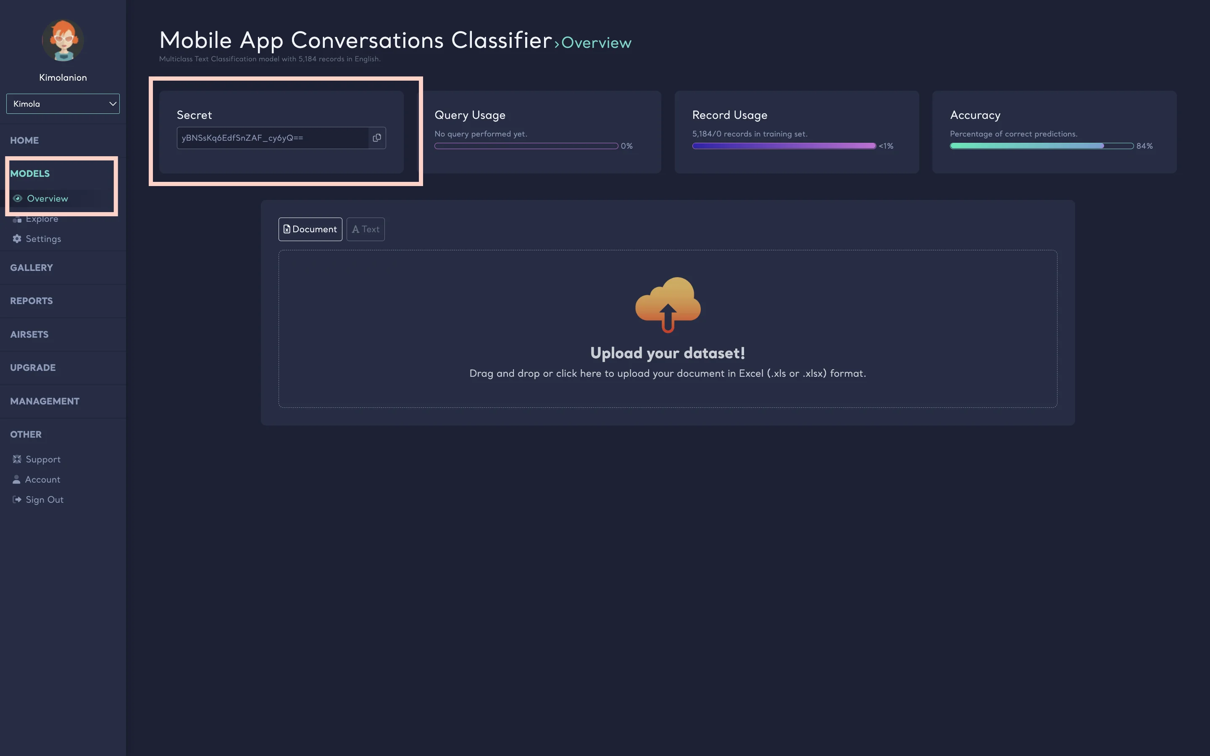Copy the secret key using copy icon
Viewport: 1210px width, 756px height.
[x=377, y=138]
